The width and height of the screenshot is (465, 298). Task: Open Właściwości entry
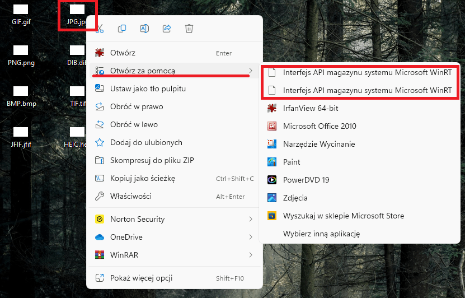coord(175,196)
